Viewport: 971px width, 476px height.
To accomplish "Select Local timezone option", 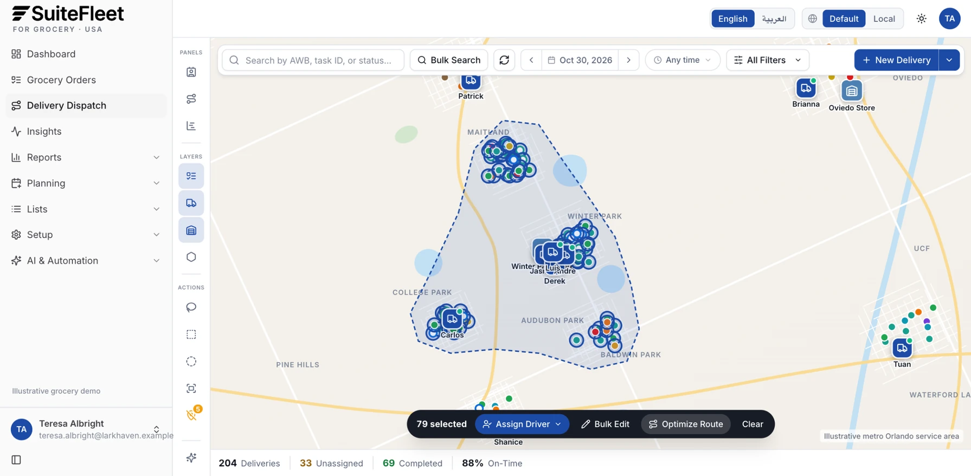I will pyautogui.click(x=884, y=18).
